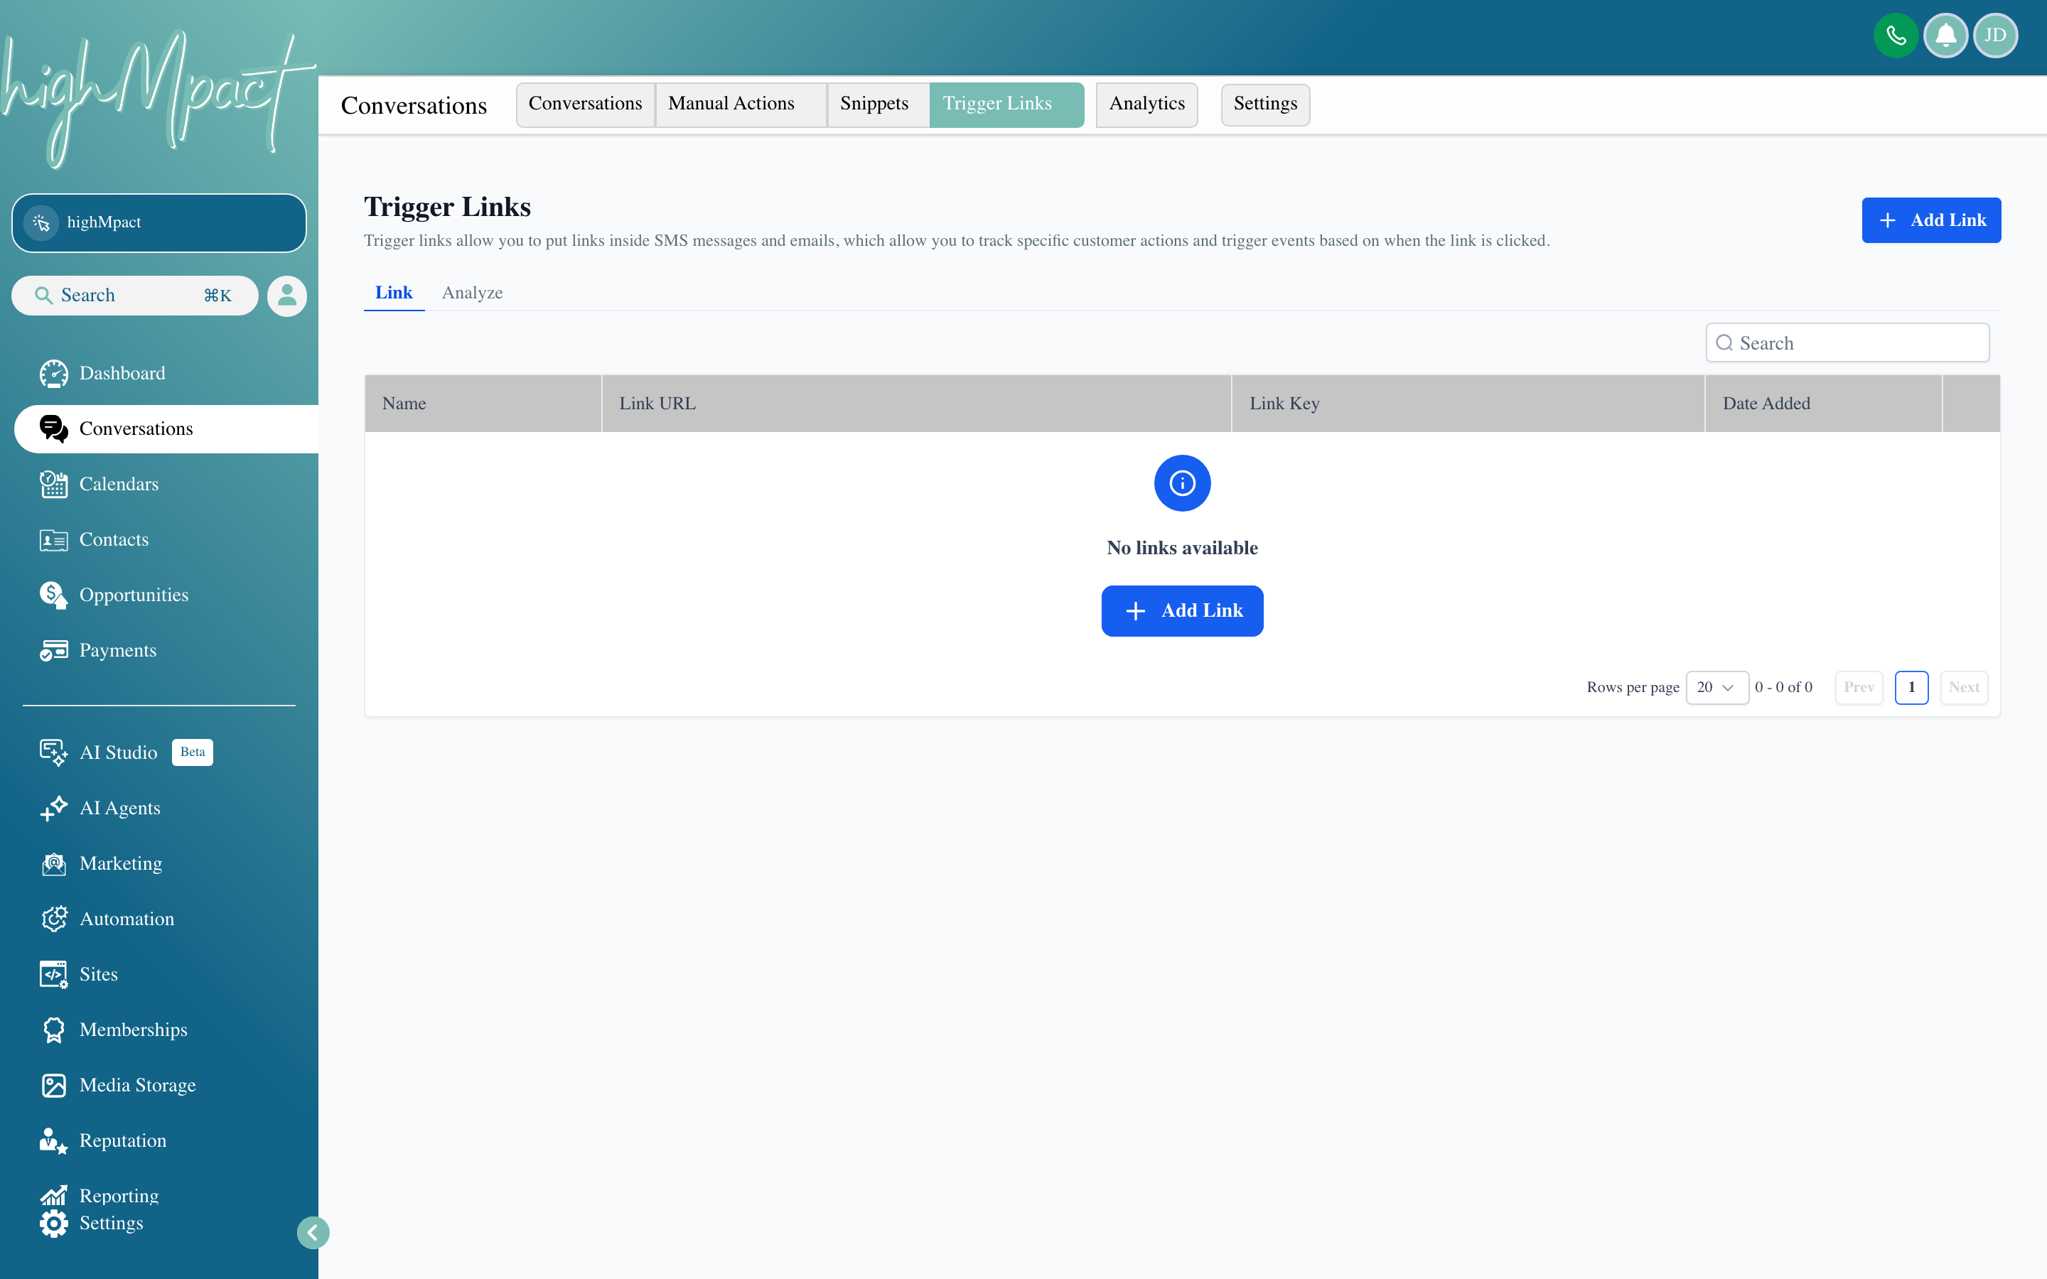Open Media Storage label in sidebar
The width and height of the screenshot is (2047, 1279).
137,1085
